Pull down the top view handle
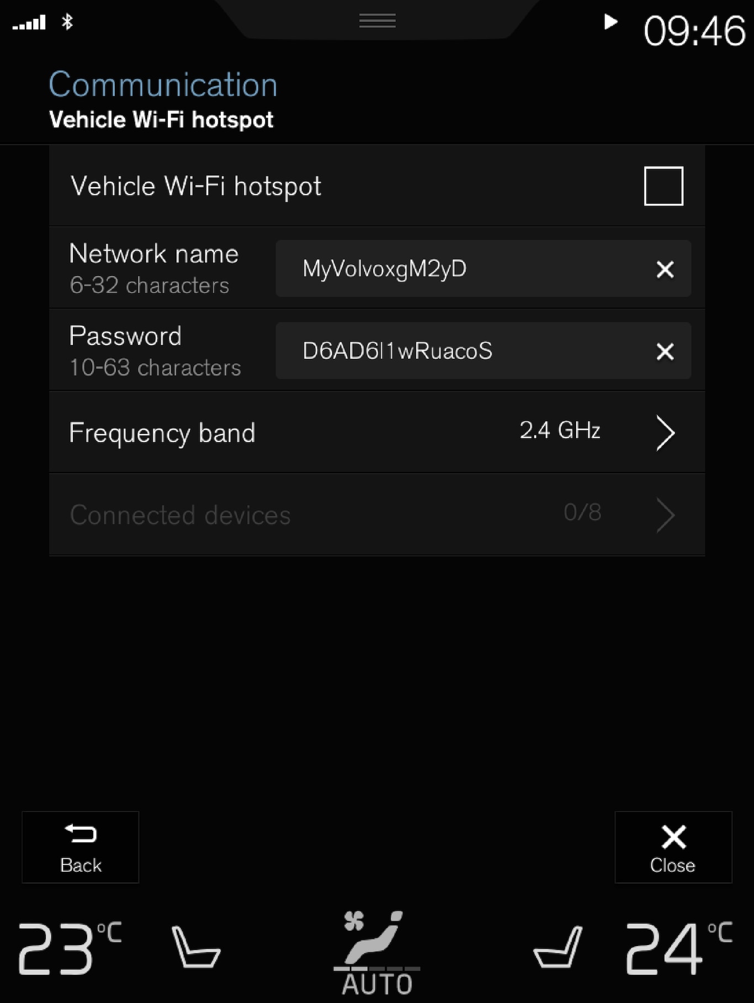The image size is (754, 1003). (x=377, y=22)
